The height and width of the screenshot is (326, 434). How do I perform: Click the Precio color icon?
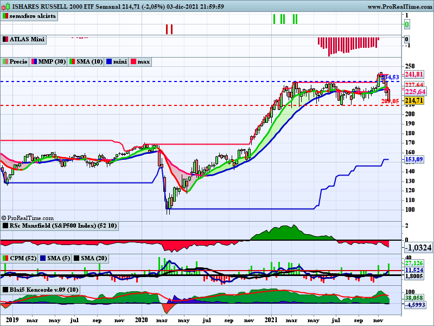[5, 61]
